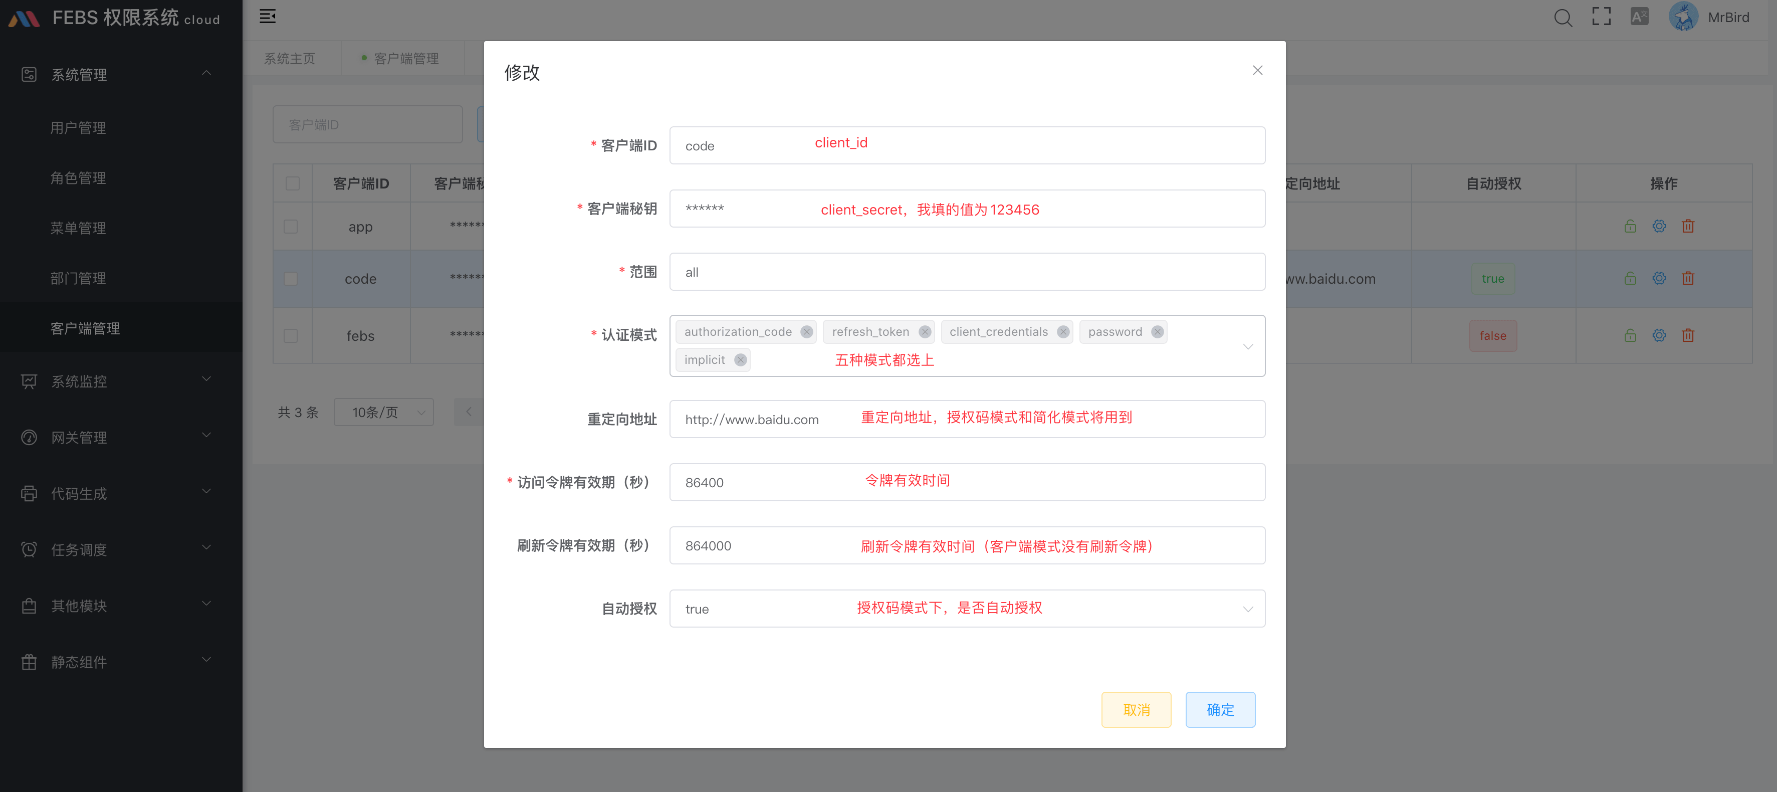Viewport: 1777px width, 792px height.
Task: Click the gear edit icon in app row
Action: 1658,226
